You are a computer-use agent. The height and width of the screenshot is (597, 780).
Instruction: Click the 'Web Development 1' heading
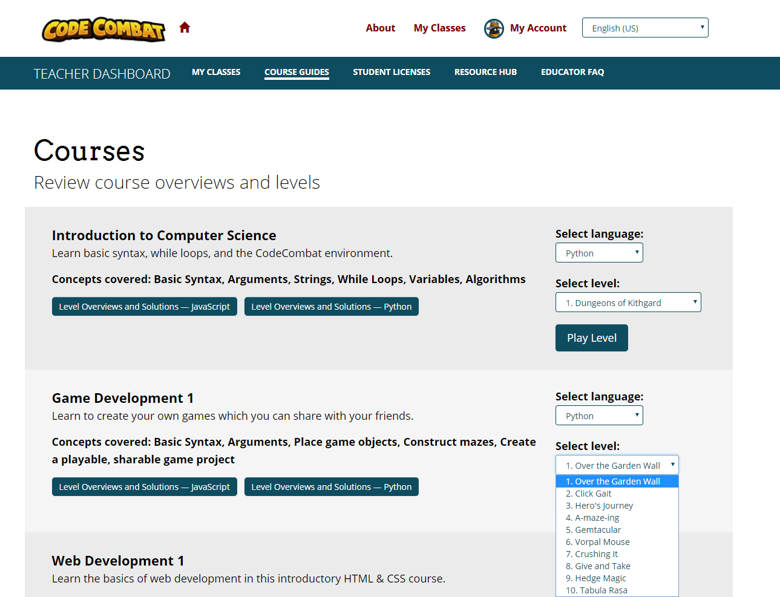(x=118, y=561)
